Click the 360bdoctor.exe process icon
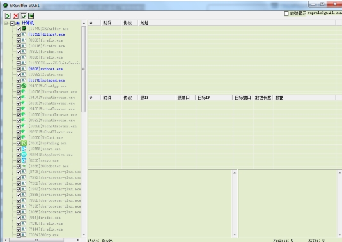 [24, 166]
